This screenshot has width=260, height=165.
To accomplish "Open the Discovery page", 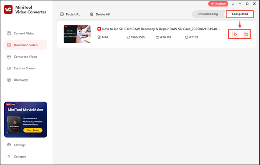I will pyautogui.click(x=25, y=80).
